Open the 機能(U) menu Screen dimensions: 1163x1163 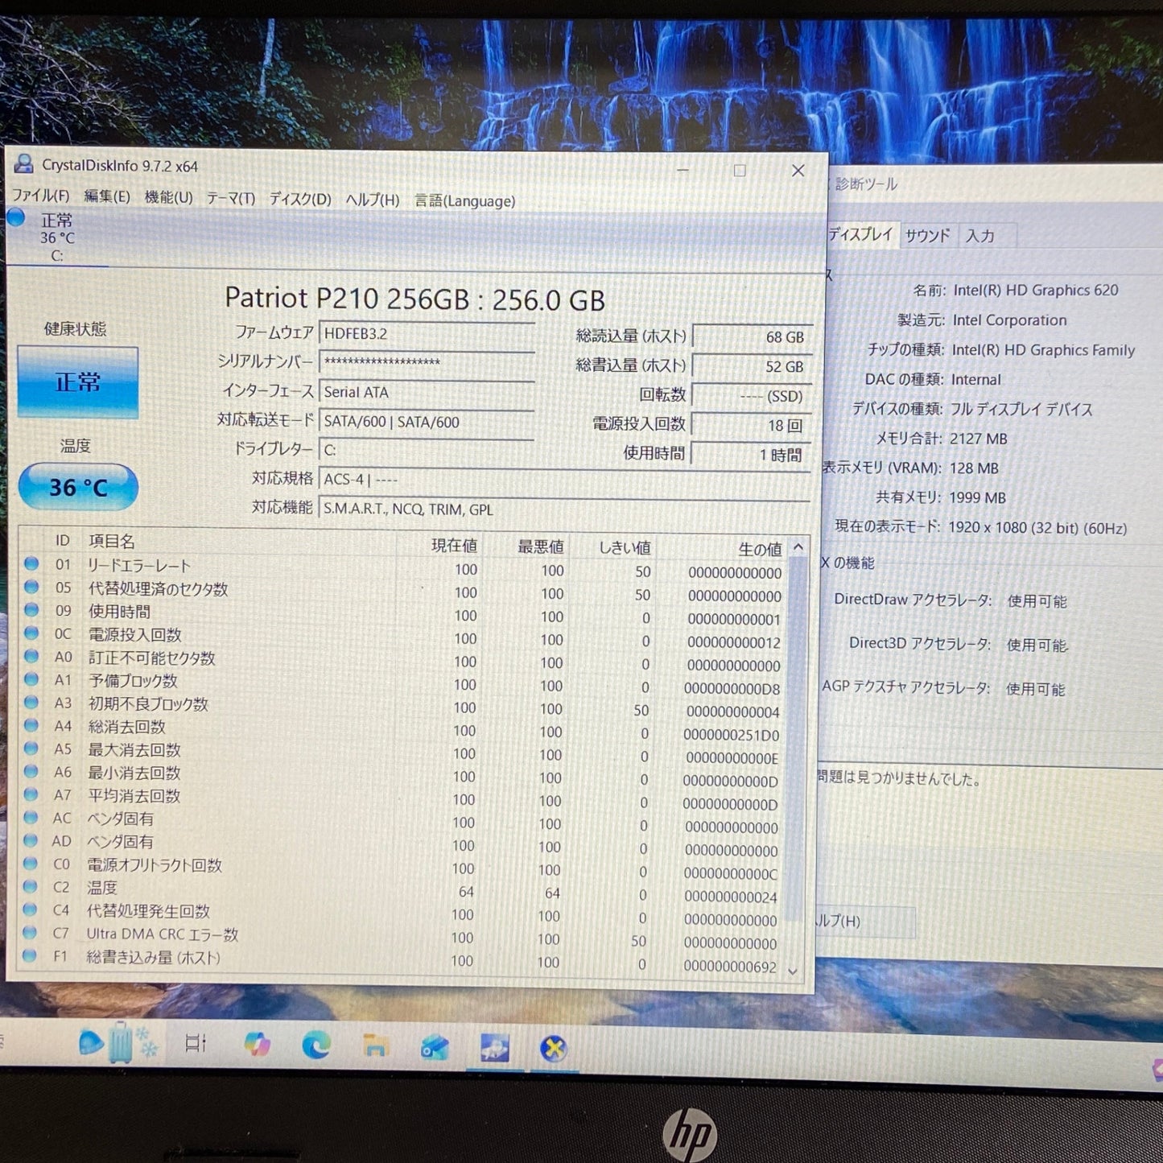[169, 197]
